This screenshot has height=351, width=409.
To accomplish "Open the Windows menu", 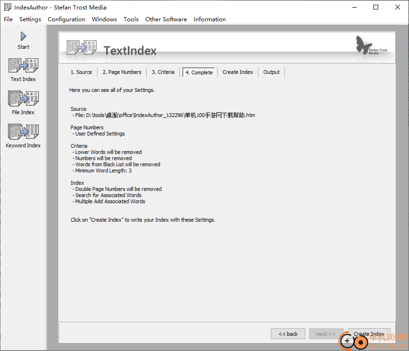I will pyautogui.click(x=104, y=19).
